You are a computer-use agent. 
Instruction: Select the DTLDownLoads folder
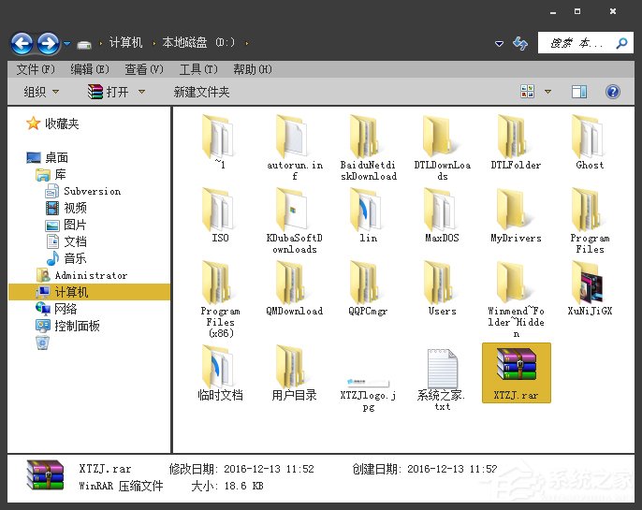[442, 147]
